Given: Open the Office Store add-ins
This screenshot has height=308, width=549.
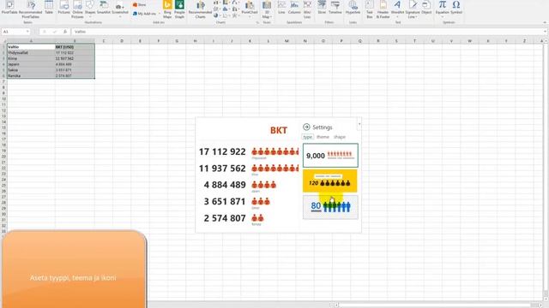Looking at the screenshot, I should [x=139, y=5].
